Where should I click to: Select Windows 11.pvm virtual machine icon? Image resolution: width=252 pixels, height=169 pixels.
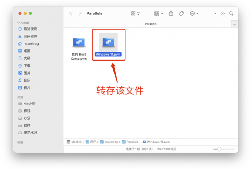(108, 42)
